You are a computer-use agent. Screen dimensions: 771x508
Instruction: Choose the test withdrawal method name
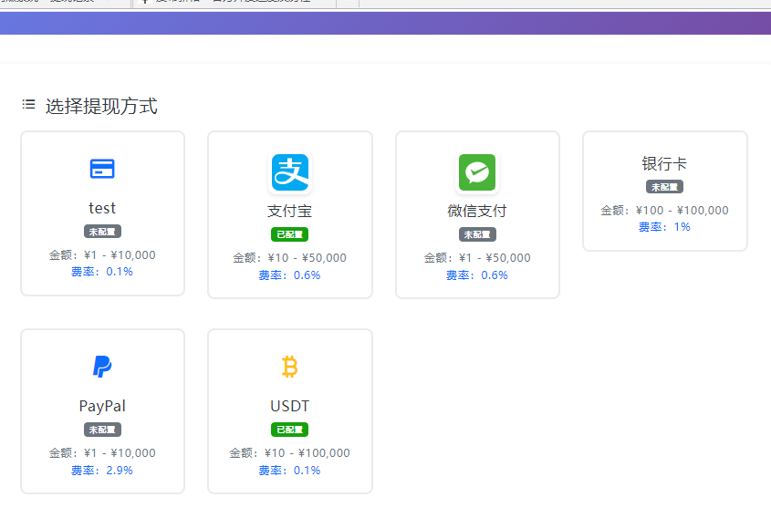click(102, 208)
